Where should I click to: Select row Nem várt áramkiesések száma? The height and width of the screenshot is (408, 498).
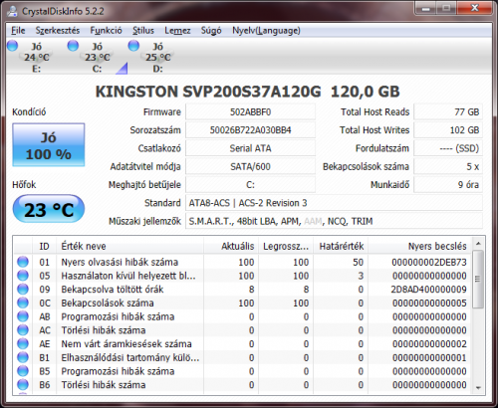point(242,344)
